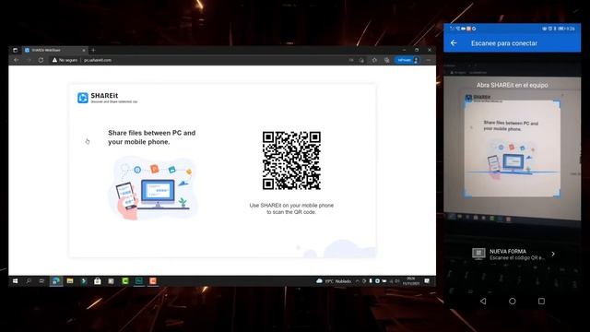This screenshot has height=332, width=590.
Task: Click the weather Nublado taskbar widget
Action: tap(334, 281)
